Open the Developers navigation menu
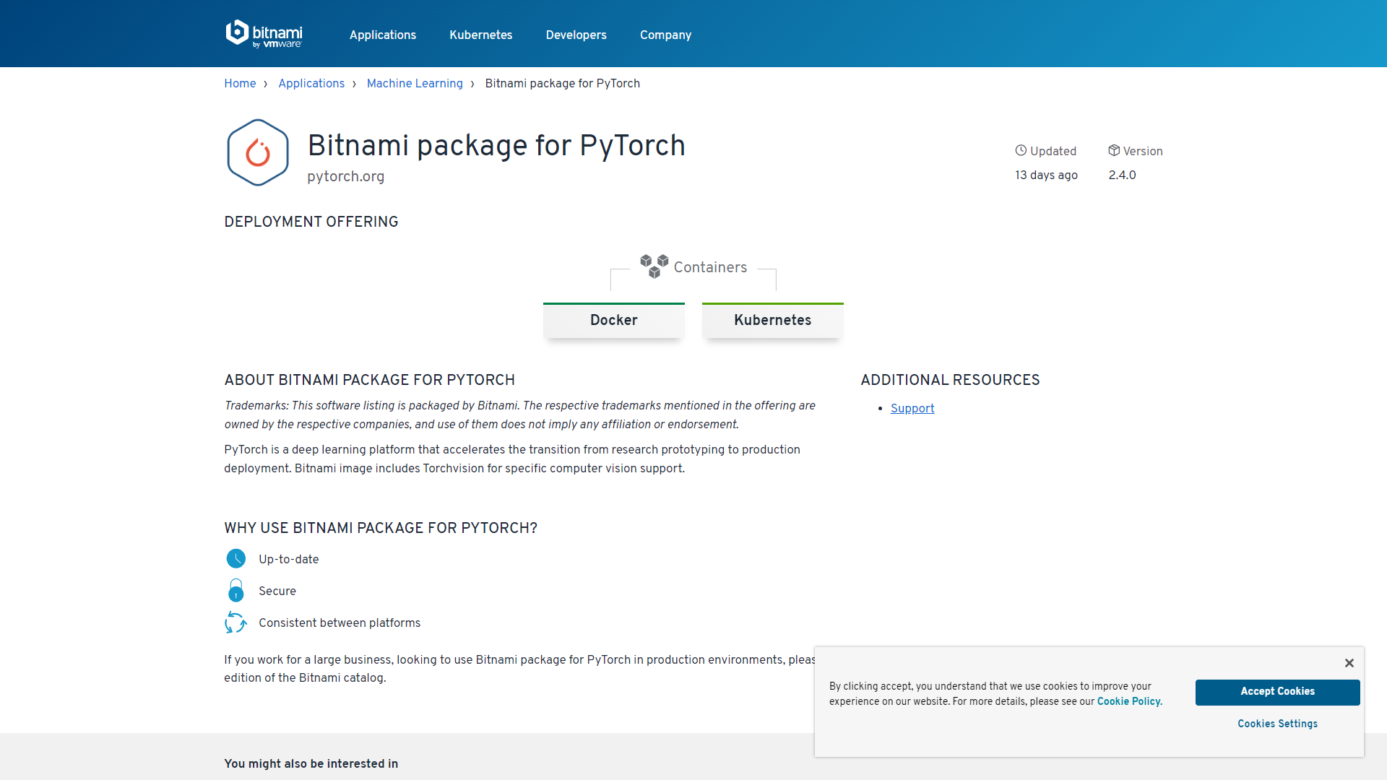This screenshot has width=1387, height=780. point(576,35)
